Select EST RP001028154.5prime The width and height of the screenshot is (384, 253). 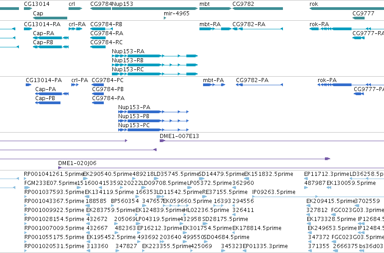coord(54,219)
